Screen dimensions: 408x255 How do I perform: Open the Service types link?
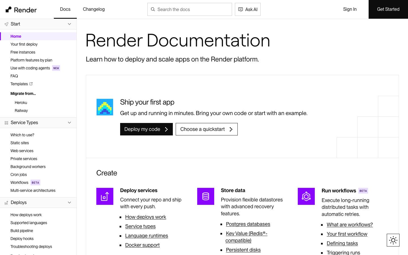(x=140, y=226)
